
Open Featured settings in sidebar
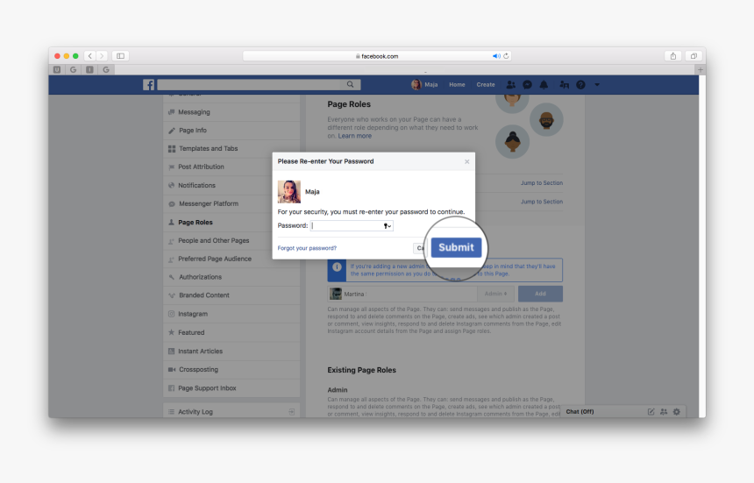point(231,332)
